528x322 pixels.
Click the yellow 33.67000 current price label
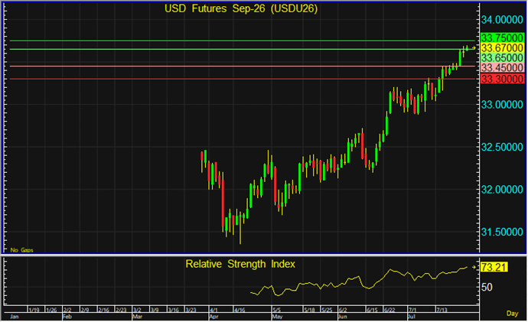point(502,47)
